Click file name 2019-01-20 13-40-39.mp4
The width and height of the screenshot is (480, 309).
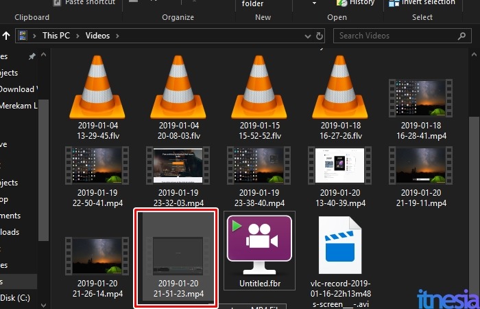tap(340, 198)
